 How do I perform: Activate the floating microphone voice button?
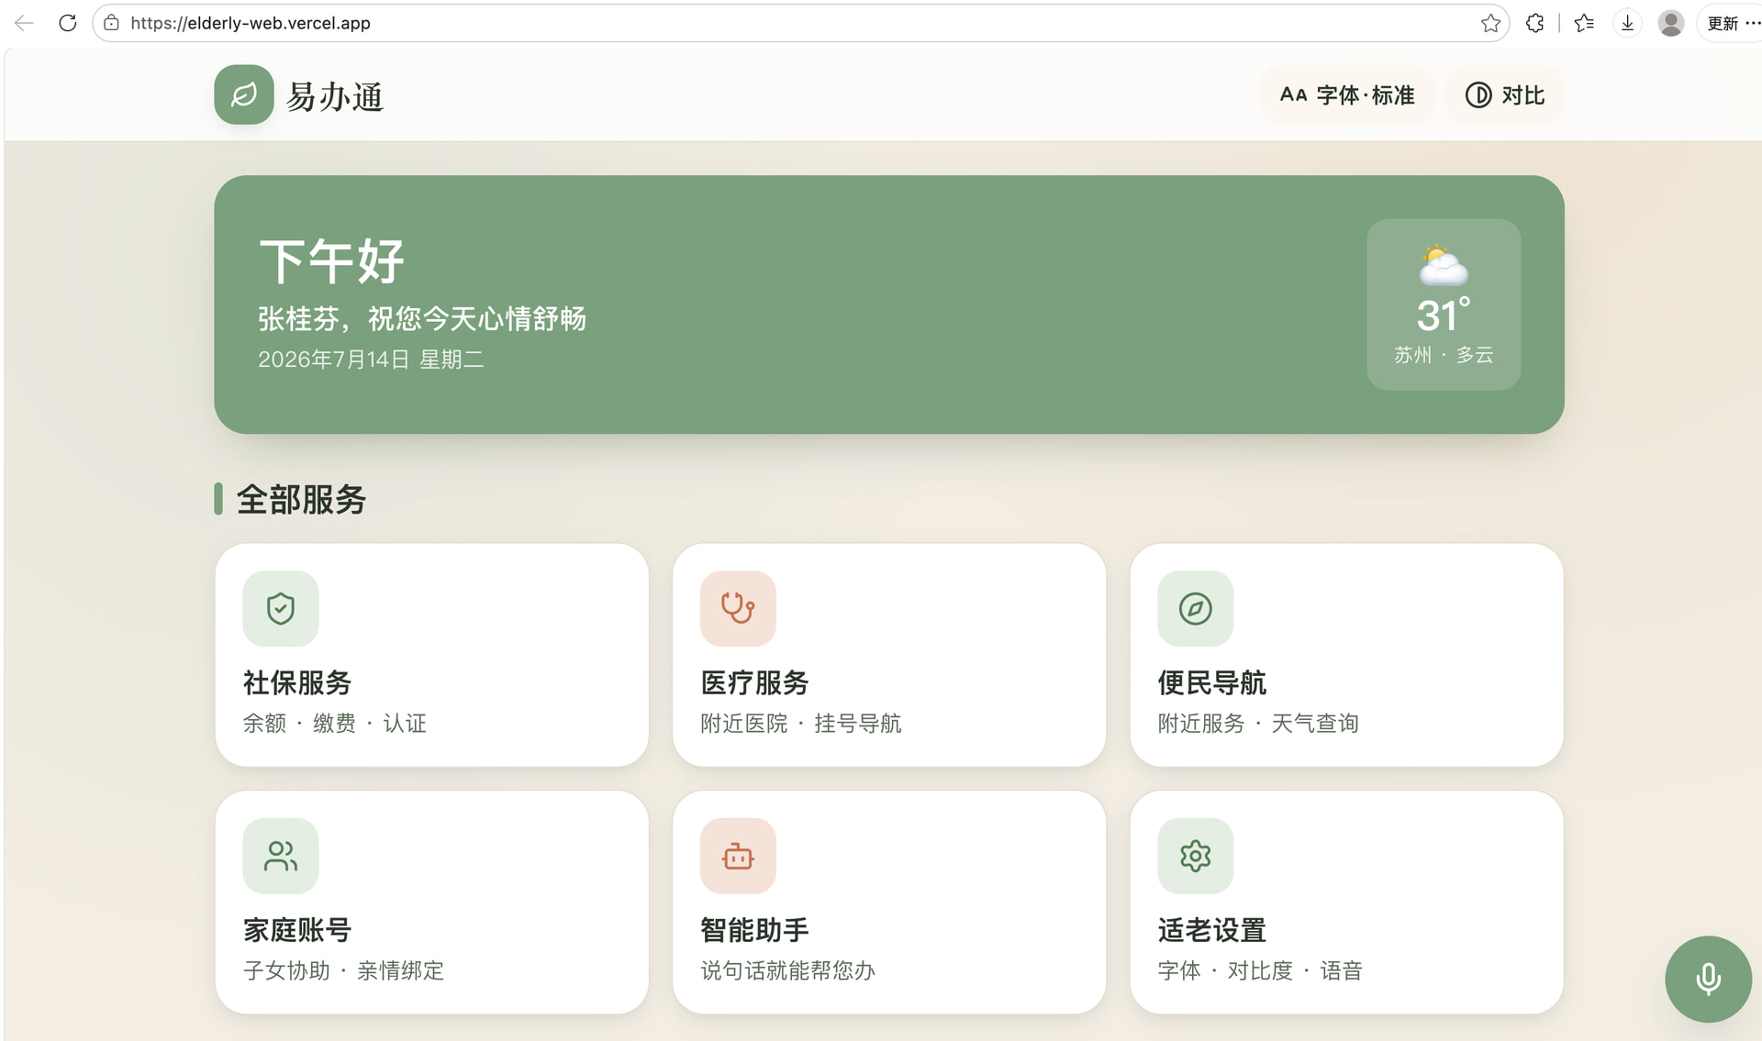click(1708, 979)
